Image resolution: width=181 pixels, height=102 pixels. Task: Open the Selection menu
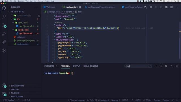(21, 1)
